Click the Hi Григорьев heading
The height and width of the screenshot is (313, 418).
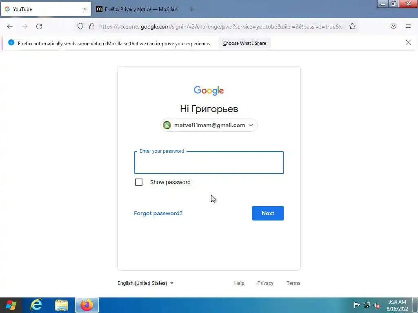(209, 109)
